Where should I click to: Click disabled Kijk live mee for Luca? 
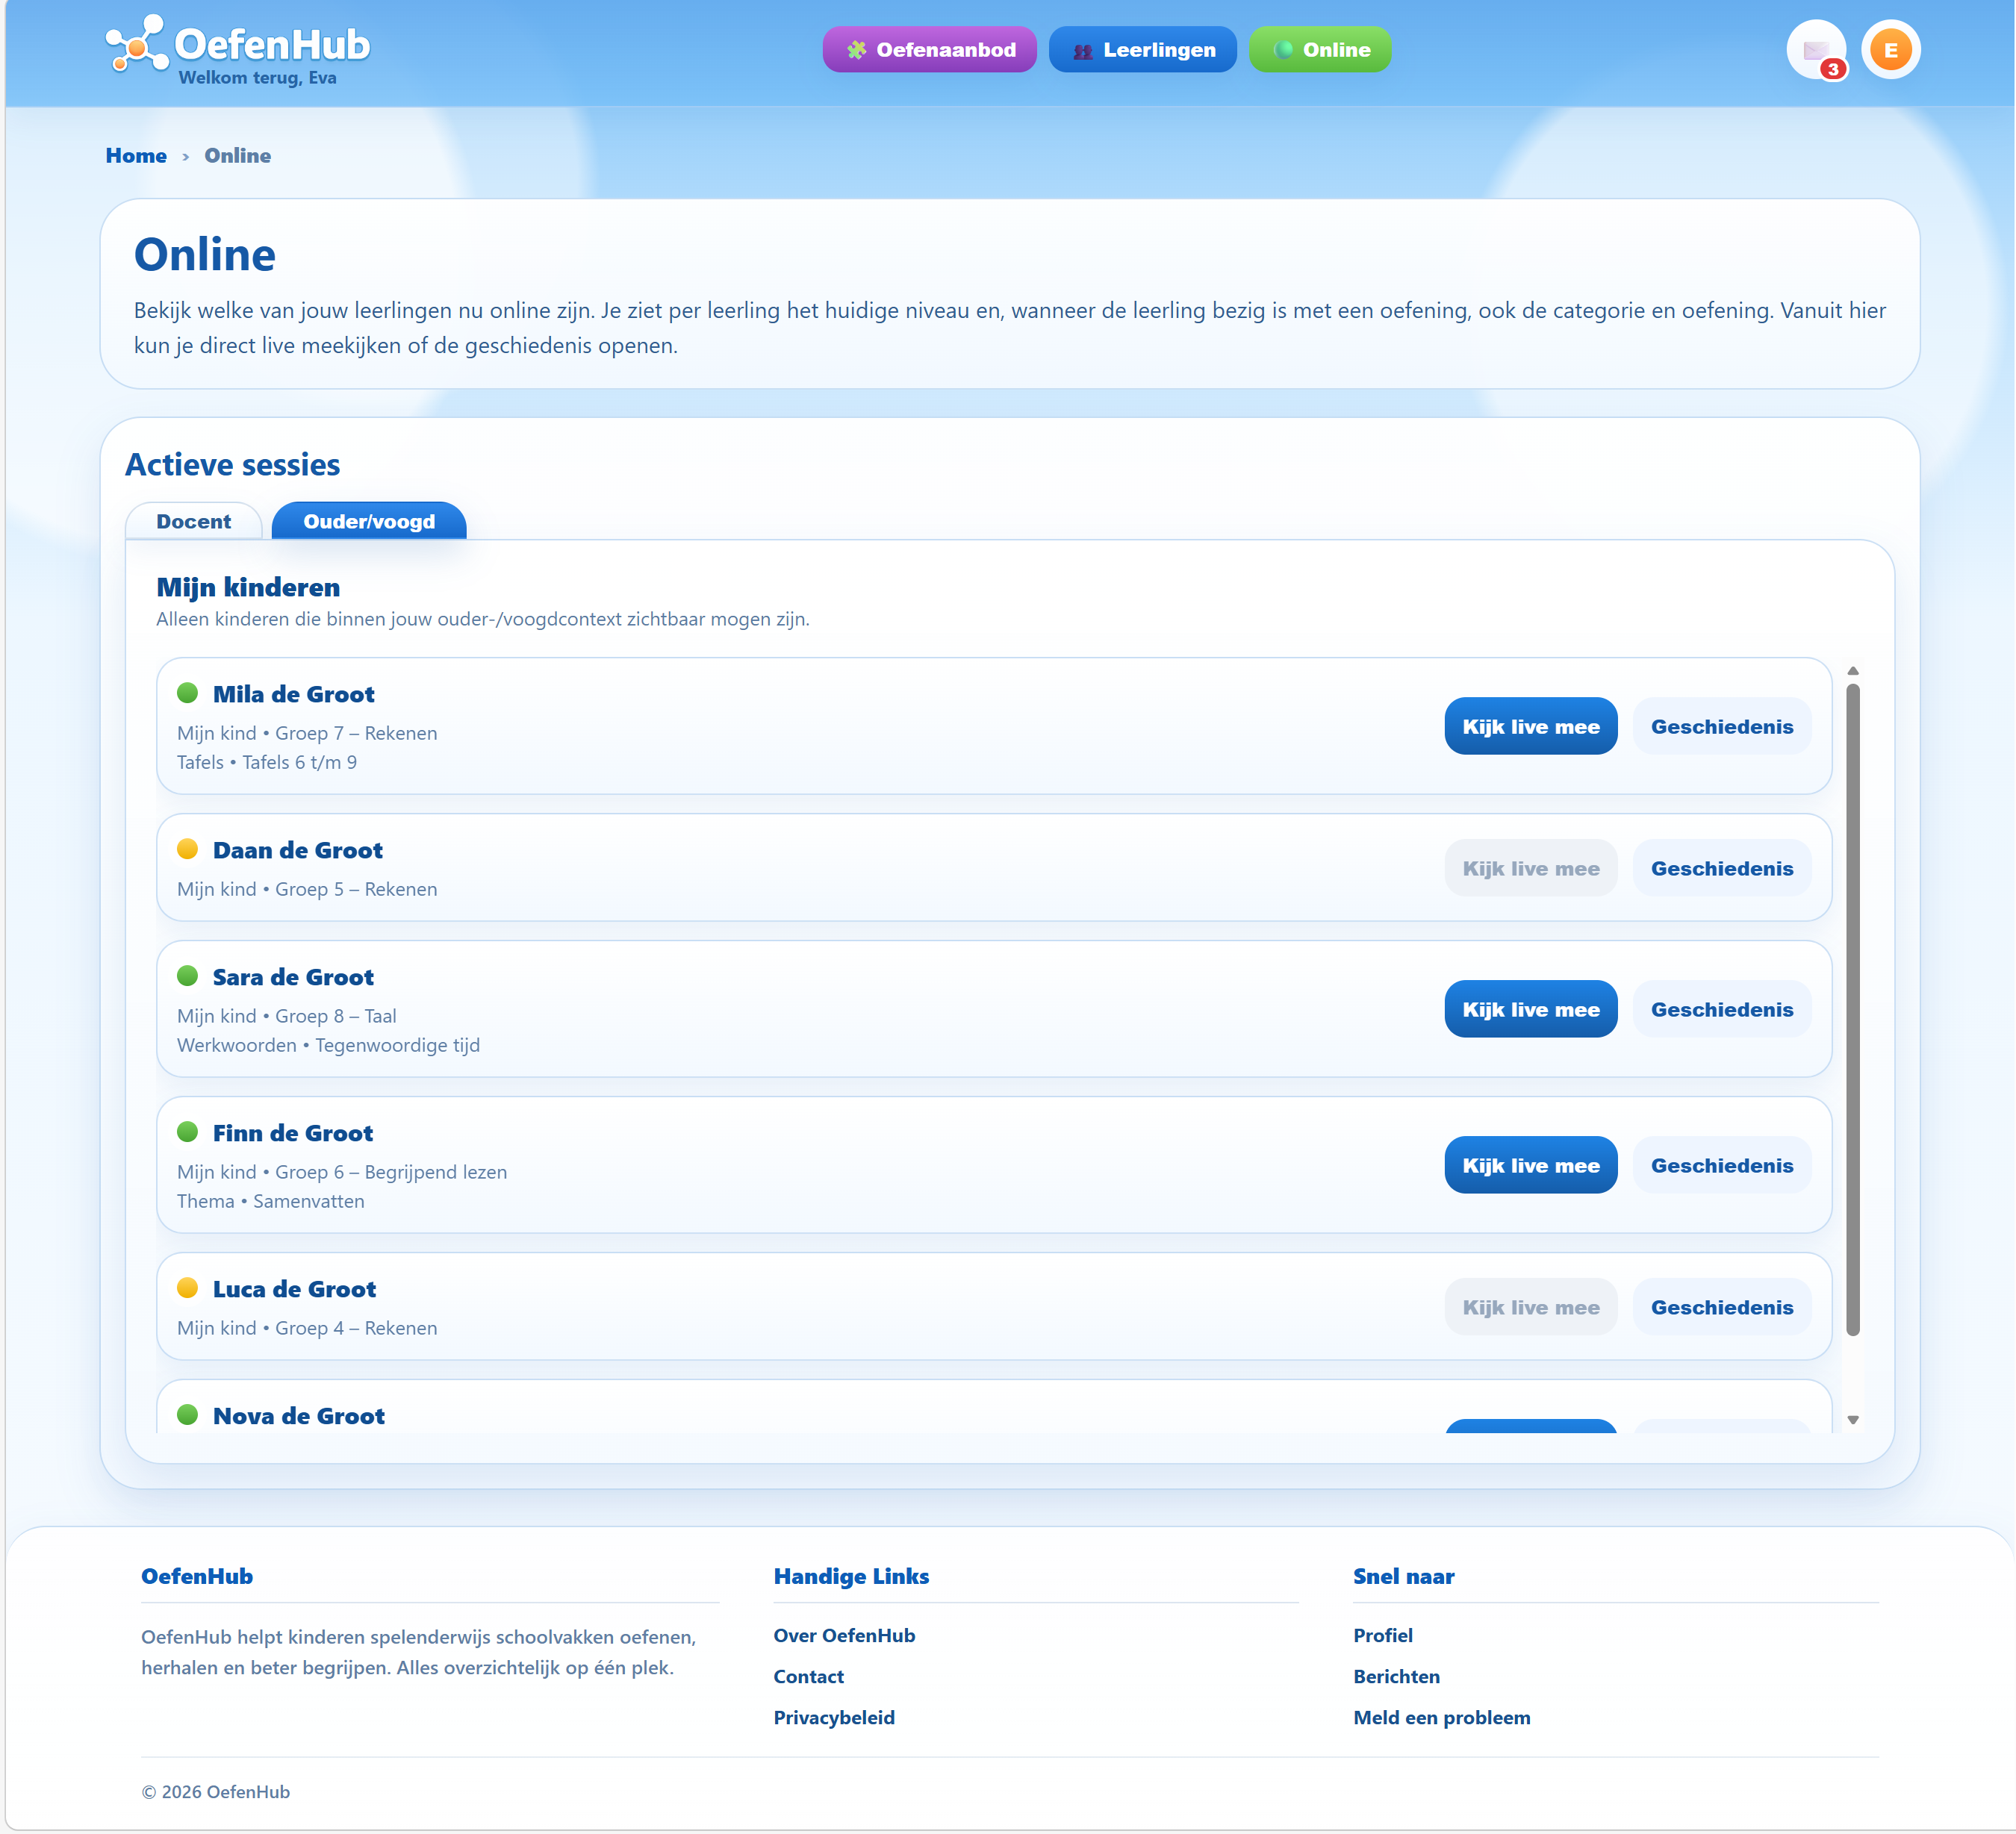tap(1530, 1307)
